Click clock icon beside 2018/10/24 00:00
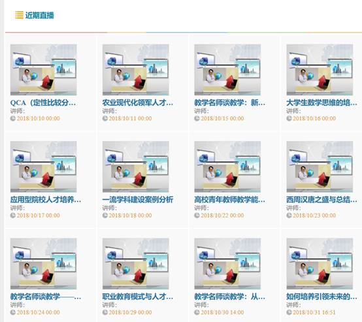362x322 pixels. [x=13, y=312]
